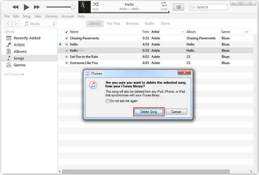Switch to the For You tab
259x175 pixels.
(x=113, y=24)
